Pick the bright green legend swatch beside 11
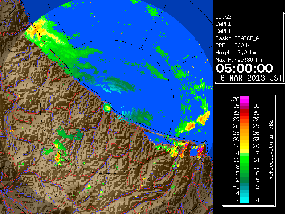The width and height of the screenshot is (285, 214). click(245, 160)
